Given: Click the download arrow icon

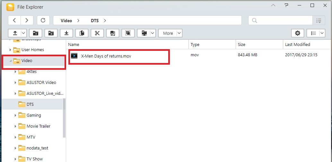Looking at the screenshot, I should [x=66, y=33].
